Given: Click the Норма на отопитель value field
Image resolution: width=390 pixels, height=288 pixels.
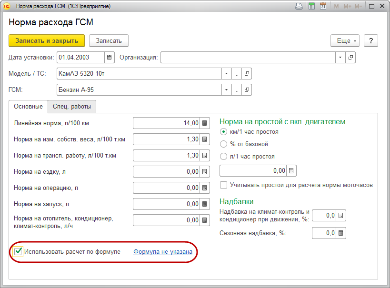Looking at the screenshot, I should pos(167,220).
